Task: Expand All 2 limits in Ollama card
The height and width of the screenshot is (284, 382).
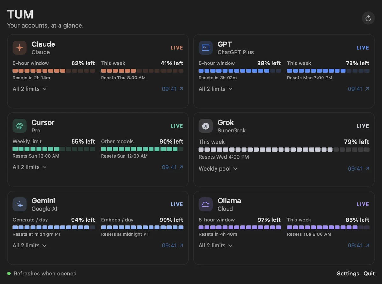Action: (x=216, y=245)
